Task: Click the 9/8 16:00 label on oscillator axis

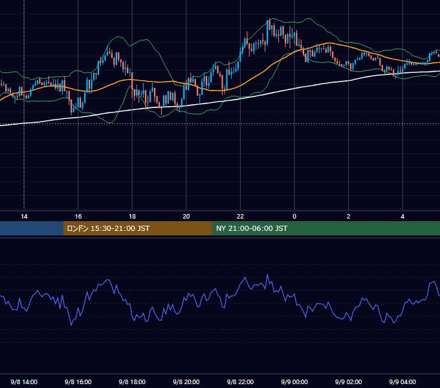Action: pyautogui.click(x=78, y=382)
